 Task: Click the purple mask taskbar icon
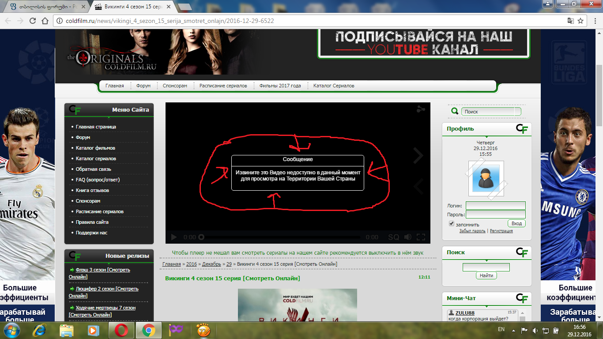[x=176, y=330]
